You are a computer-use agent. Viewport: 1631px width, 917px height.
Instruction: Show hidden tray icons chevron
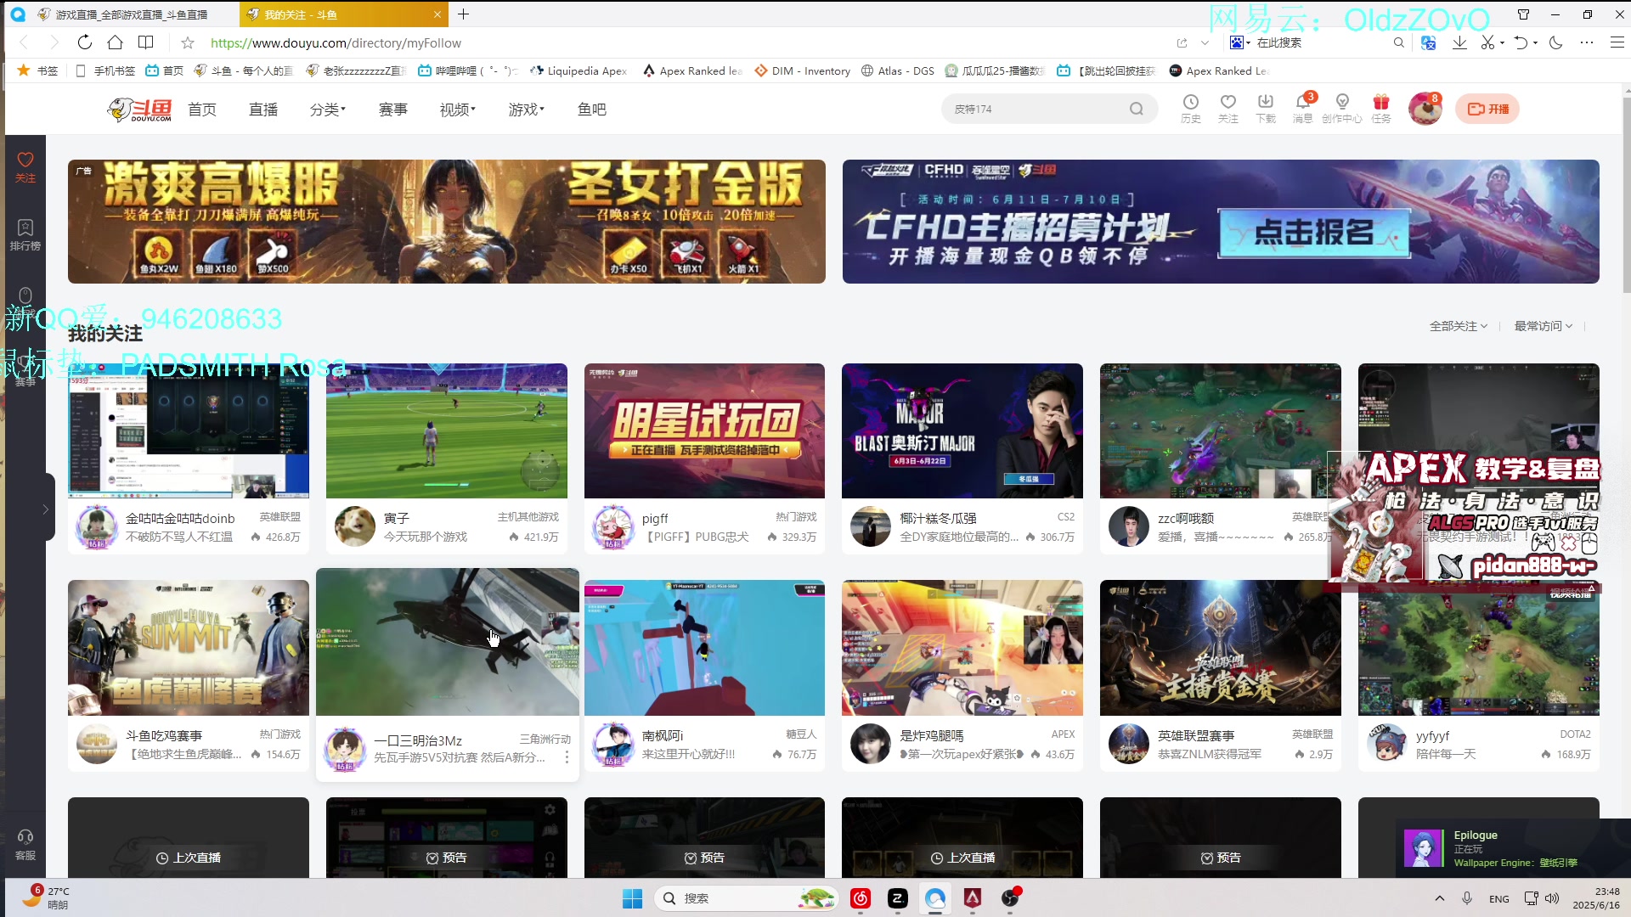1439,898
